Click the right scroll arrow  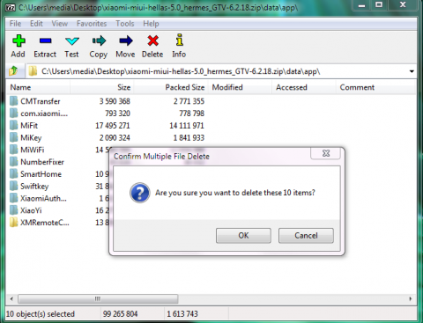411,299
